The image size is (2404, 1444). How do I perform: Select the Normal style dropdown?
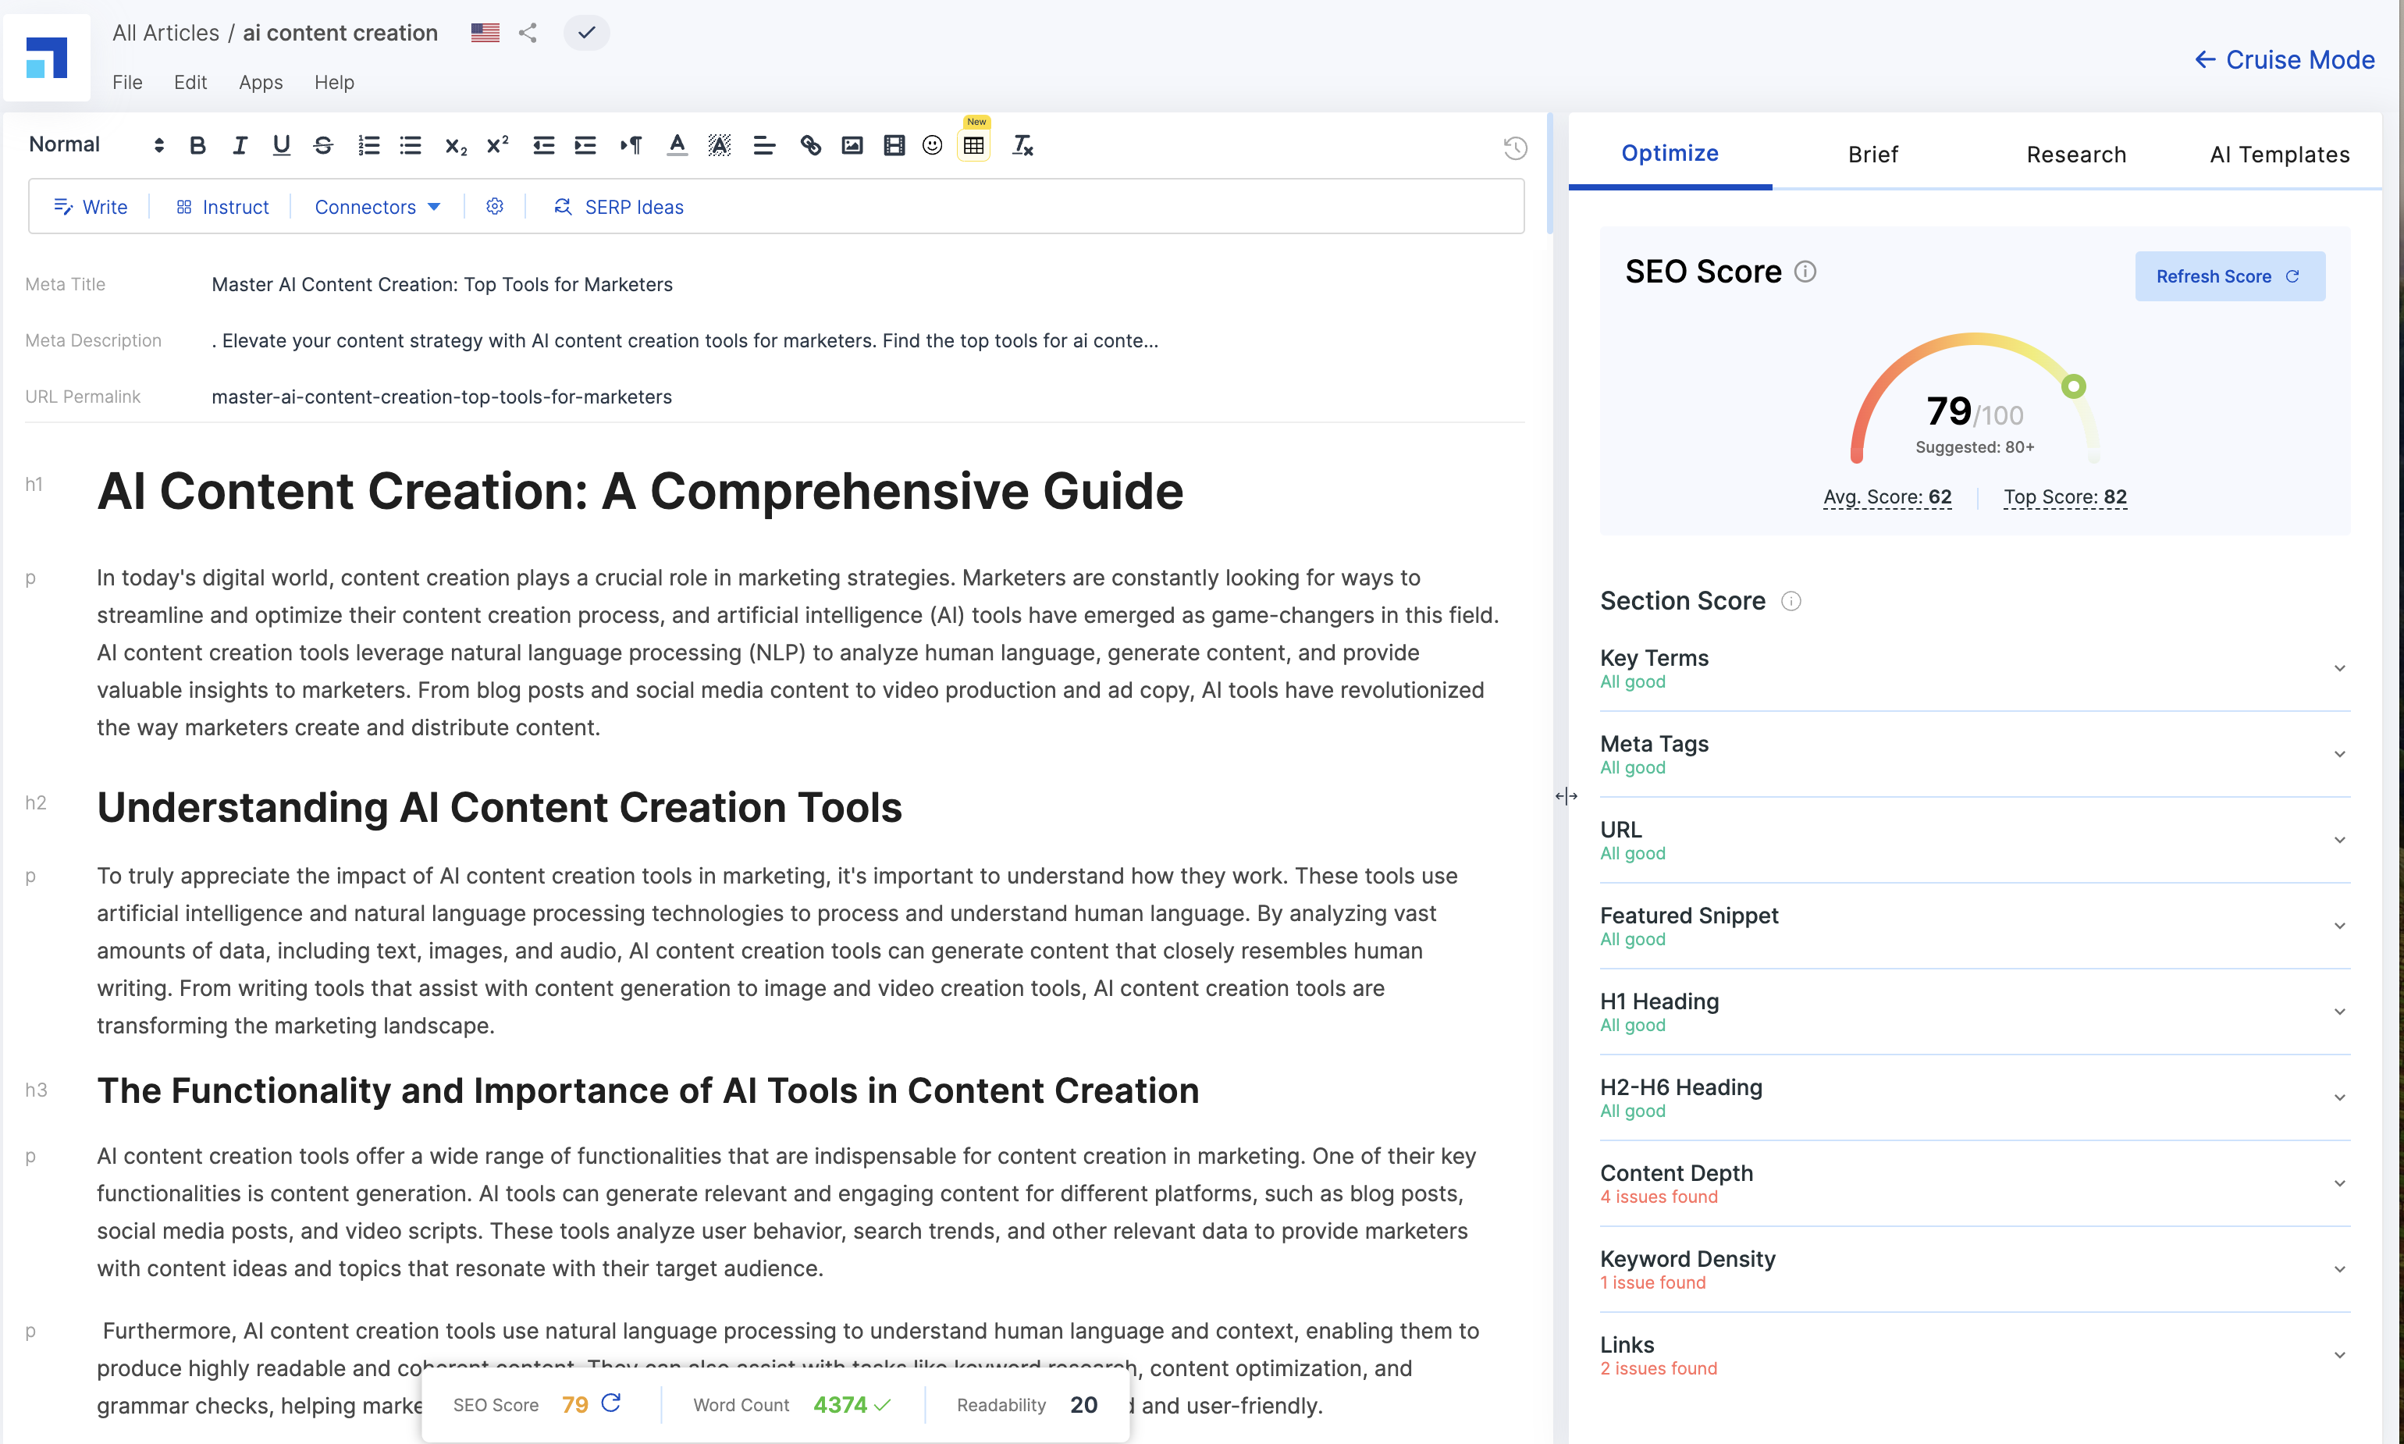(94, 144)
